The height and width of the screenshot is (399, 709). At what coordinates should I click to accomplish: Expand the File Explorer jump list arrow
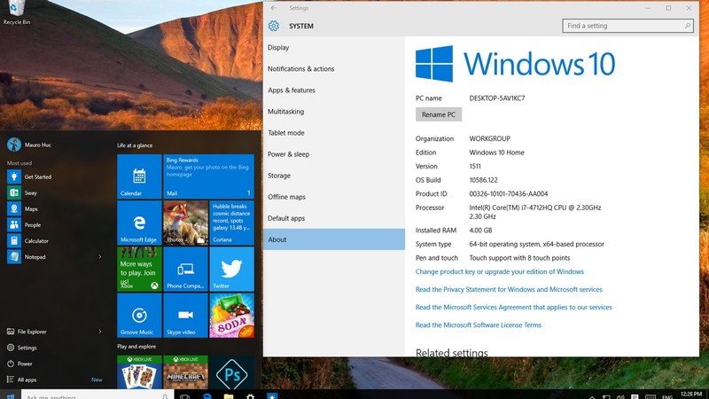click(x=100, y=332)
